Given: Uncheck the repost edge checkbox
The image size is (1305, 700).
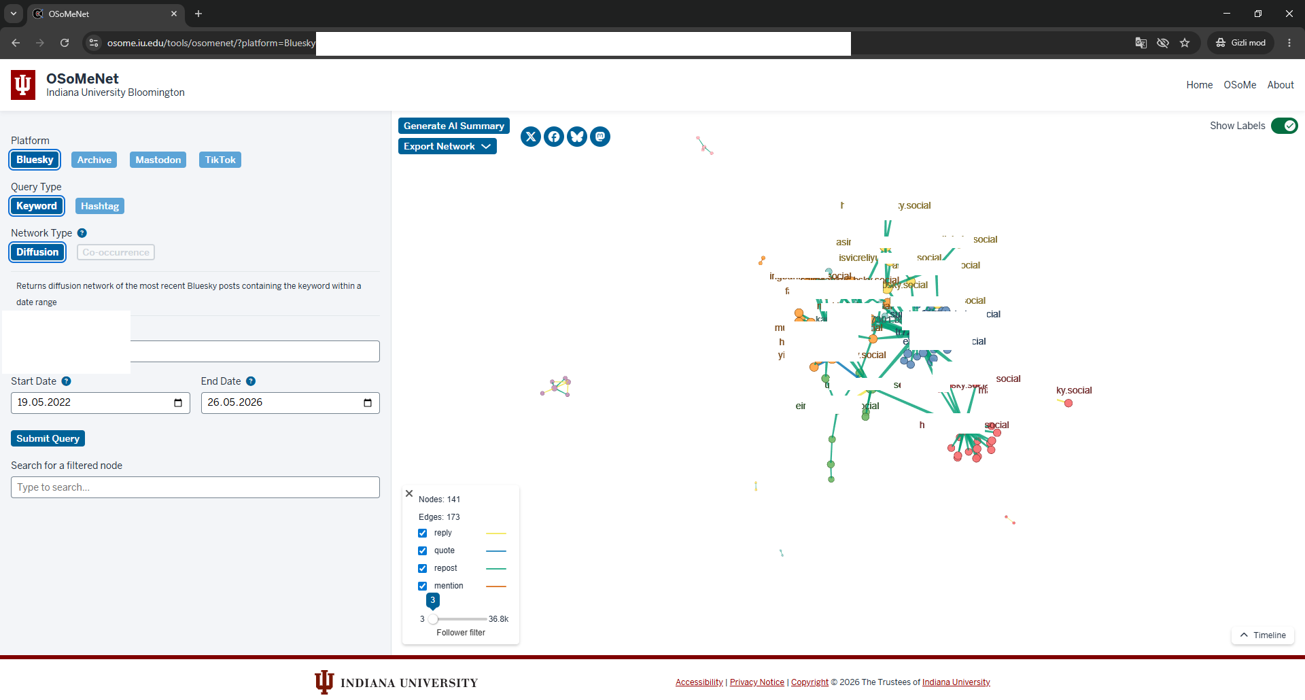Looking at the screenshot, I should click(423, 569).
